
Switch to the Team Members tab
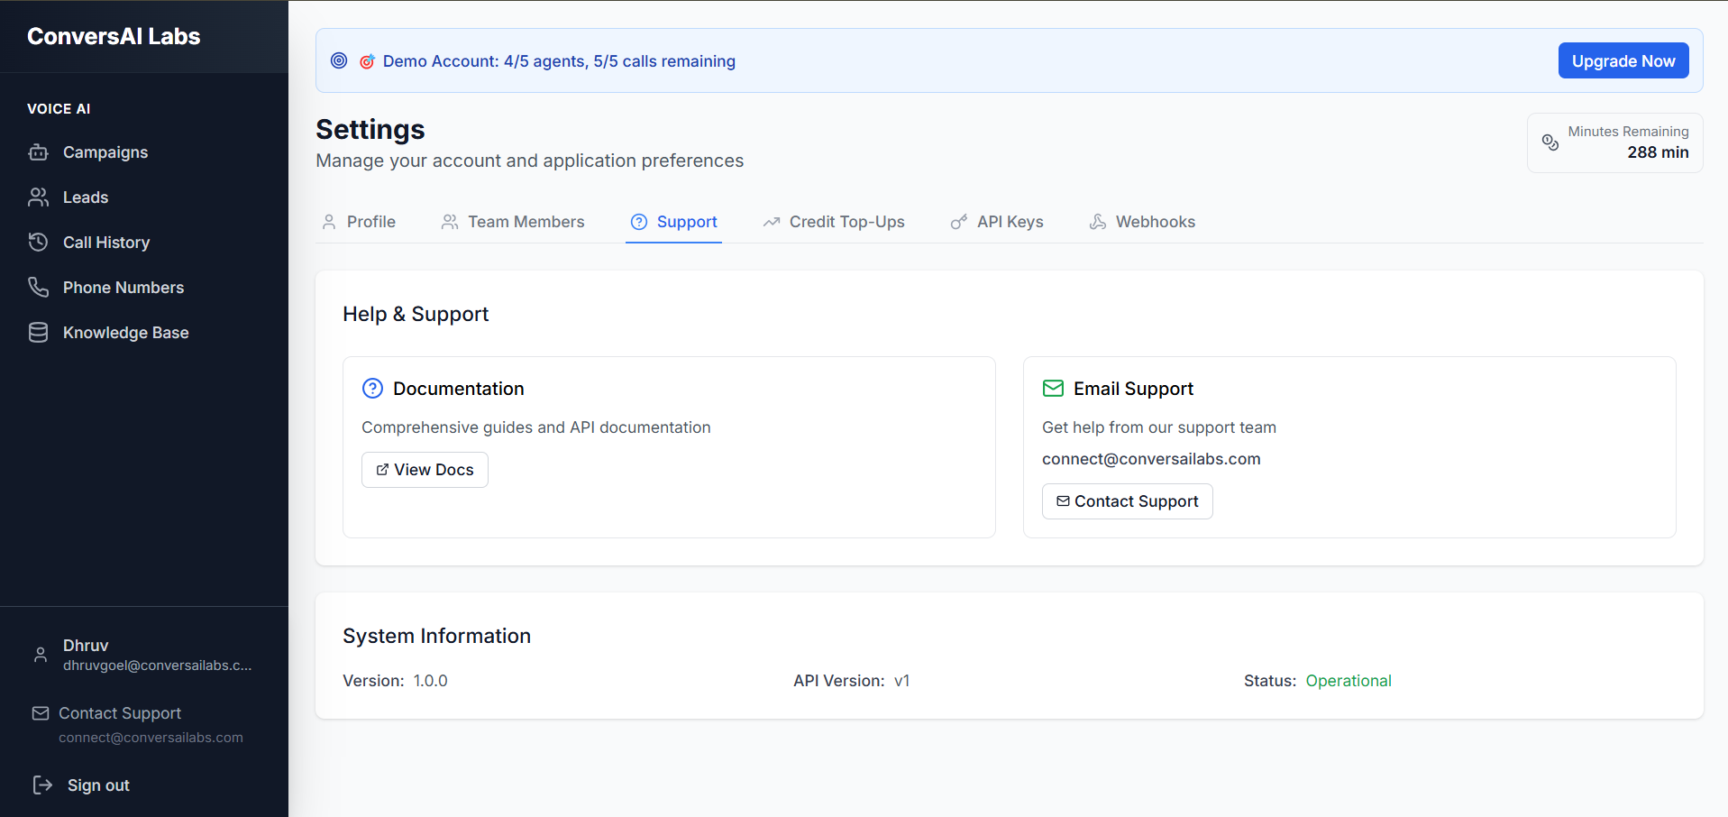click(x=513, y=222)
